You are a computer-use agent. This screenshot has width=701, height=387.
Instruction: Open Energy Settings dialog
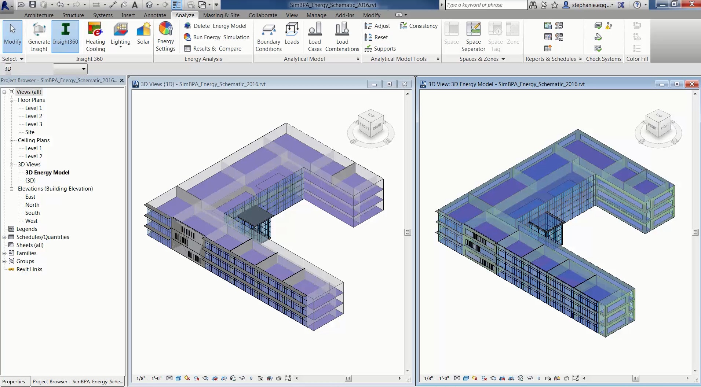pos(165,37)
